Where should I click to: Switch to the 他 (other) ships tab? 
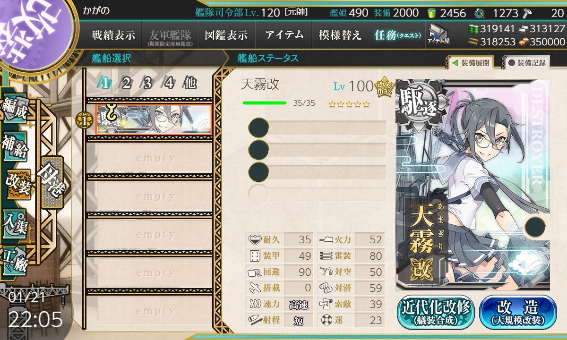(190, 83)
